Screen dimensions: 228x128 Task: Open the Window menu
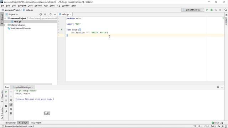[66, 6]
